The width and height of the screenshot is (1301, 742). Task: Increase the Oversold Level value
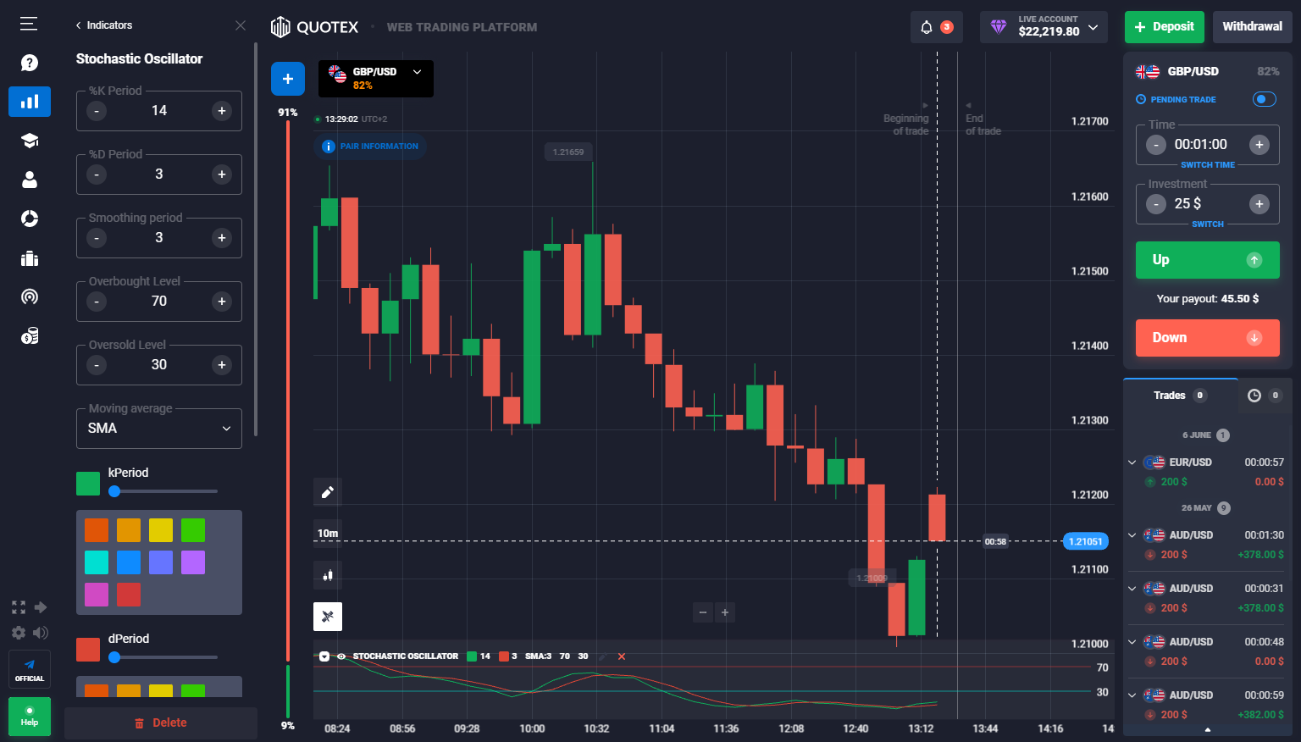pos(222,365)
